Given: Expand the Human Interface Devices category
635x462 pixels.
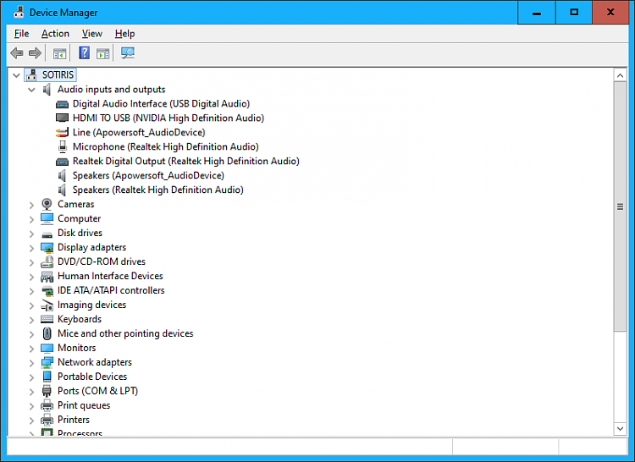Looking at the screenshot, I should (x=31, y=277).
